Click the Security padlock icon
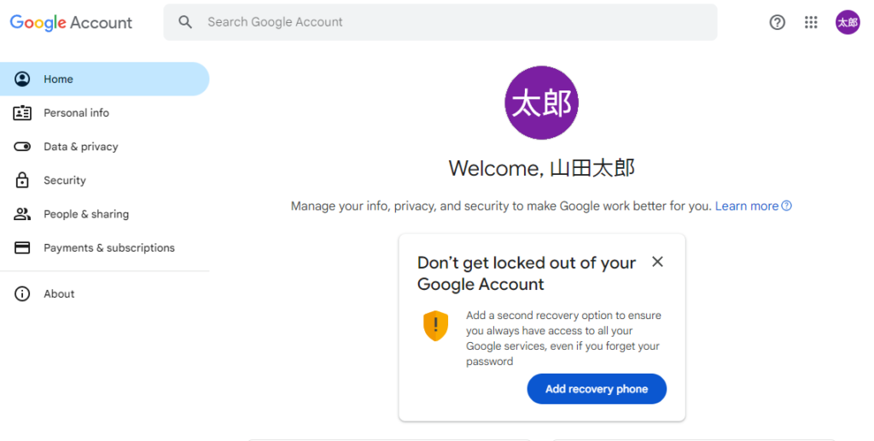This screenshot has height=441, width=874. pyautogui.click(x=22, y=180)
